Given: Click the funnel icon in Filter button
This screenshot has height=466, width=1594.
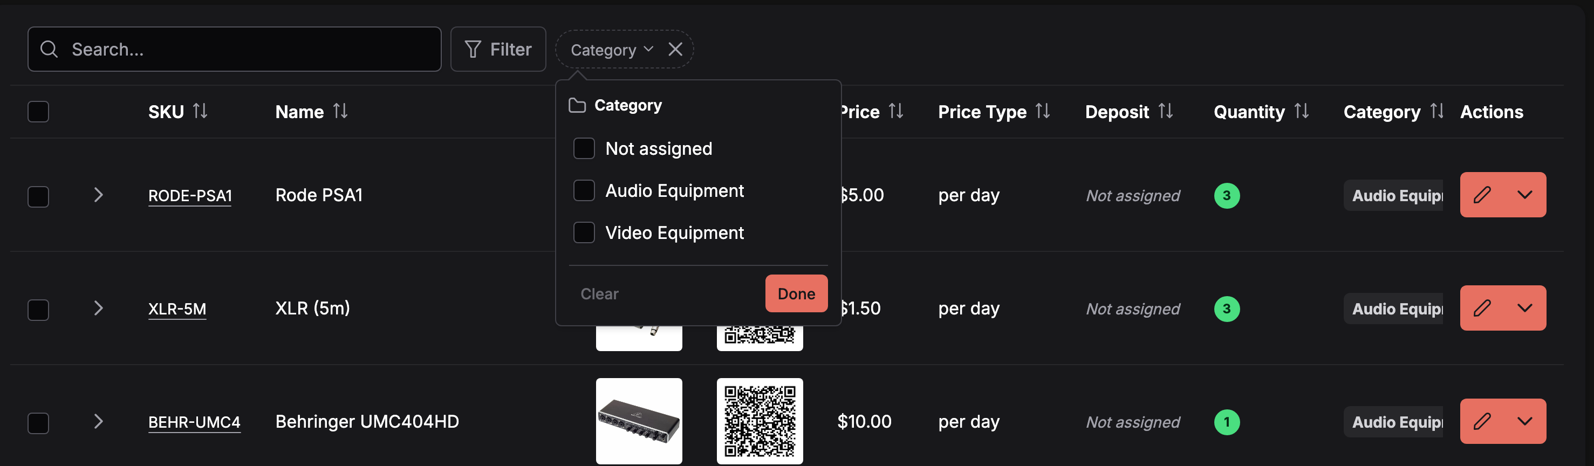Looking at the screenshot, I should 473,50.
